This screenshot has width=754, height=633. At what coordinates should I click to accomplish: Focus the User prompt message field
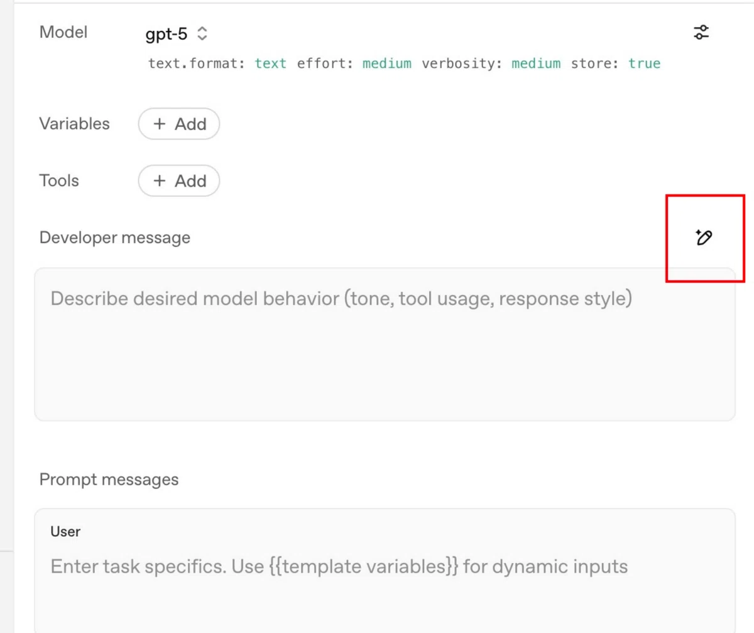tap(385, 570)
